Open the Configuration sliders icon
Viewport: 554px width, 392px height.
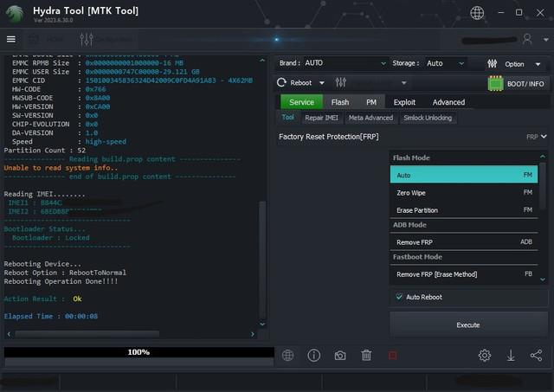click(x=87, y=39)
